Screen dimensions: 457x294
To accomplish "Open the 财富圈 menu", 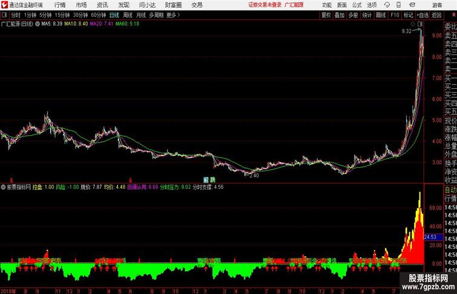I will [x=173, y=5].
